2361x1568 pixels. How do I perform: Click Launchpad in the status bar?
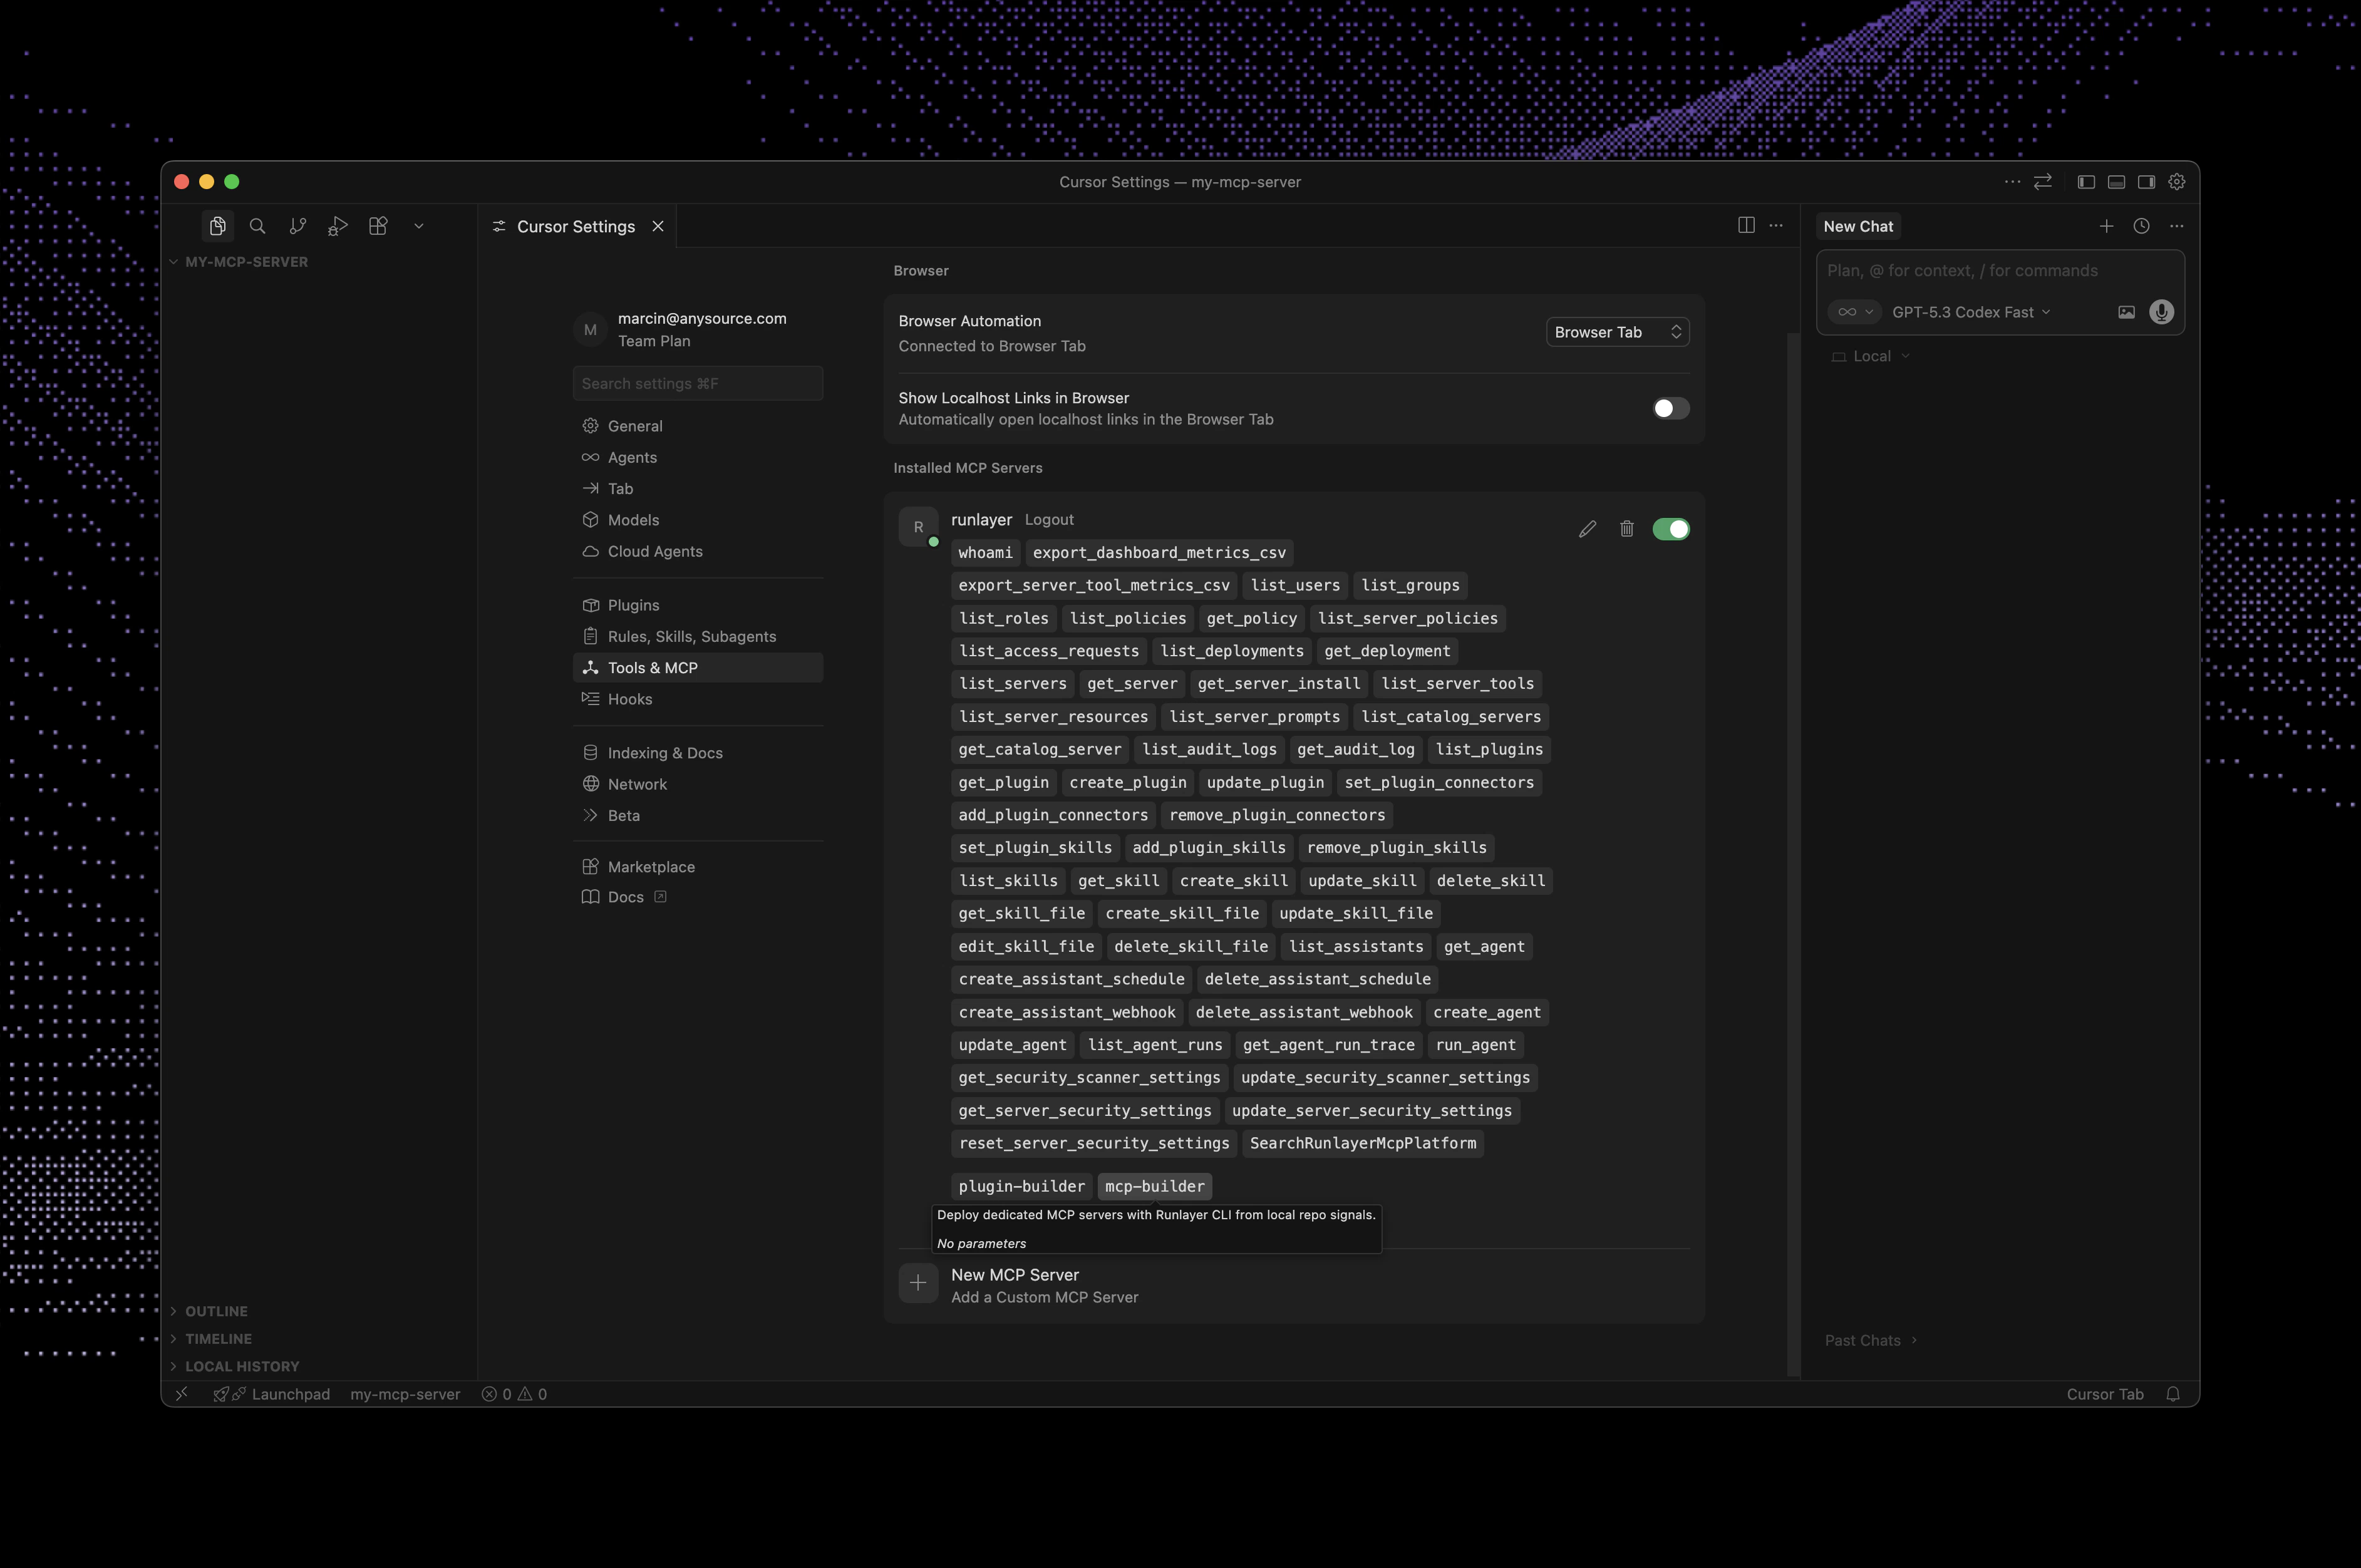tap(271, 1394)
